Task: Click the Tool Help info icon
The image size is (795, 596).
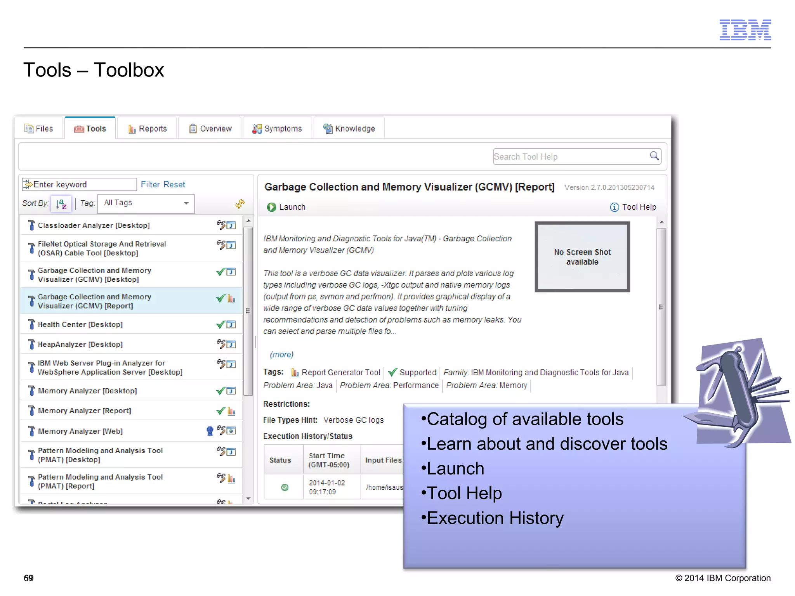Action: click(614, 207)
